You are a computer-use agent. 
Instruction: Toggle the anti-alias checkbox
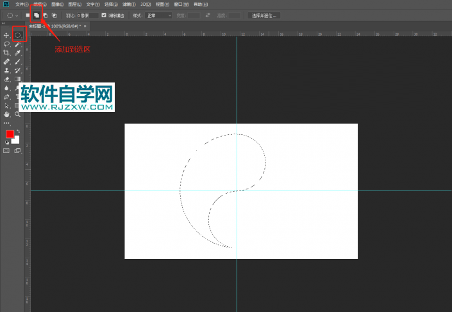104,15
